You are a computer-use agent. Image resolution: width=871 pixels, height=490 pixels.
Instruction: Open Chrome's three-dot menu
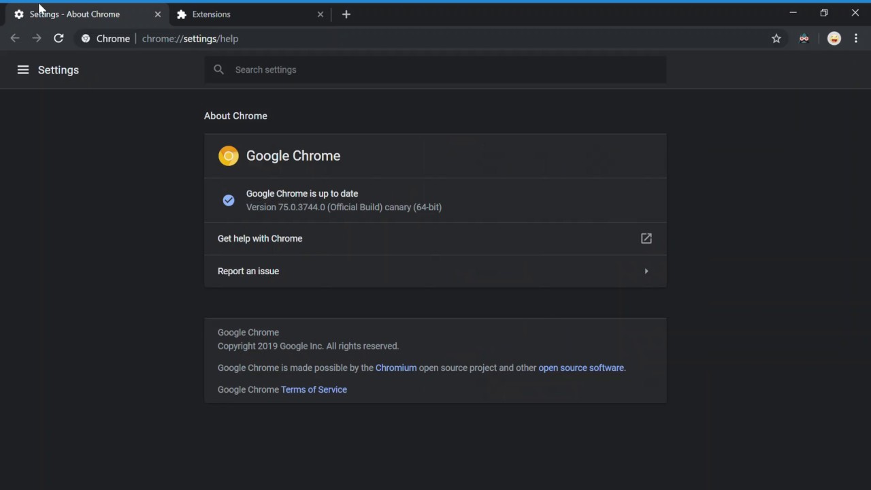856,39
